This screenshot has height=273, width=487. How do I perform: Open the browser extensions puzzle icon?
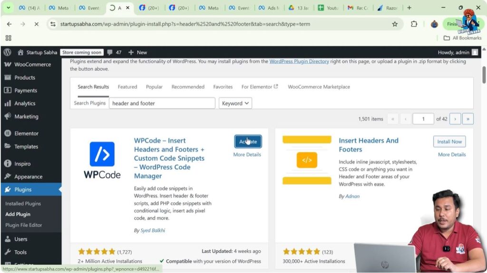click(x=414, y=24)
